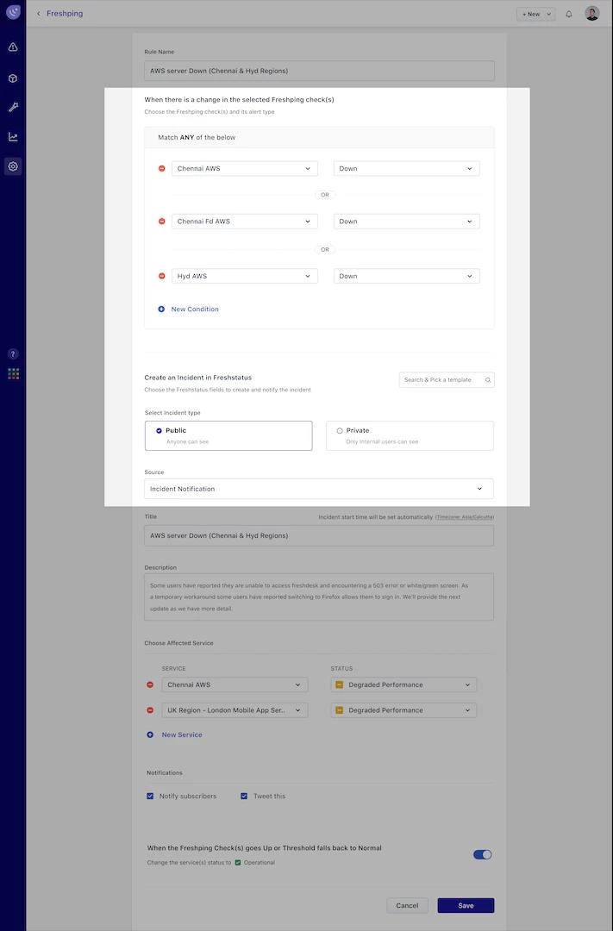This screenshot has width=613, height=931.
Task: Add a New Service
Action: pos(182,735)
